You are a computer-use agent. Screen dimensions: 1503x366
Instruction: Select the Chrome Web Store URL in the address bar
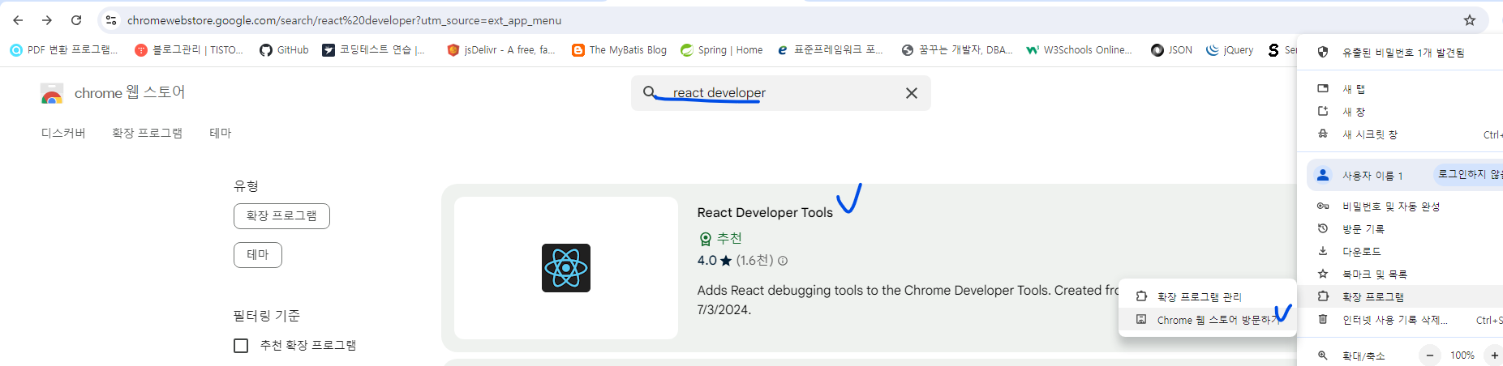click(x=344, y=20)
